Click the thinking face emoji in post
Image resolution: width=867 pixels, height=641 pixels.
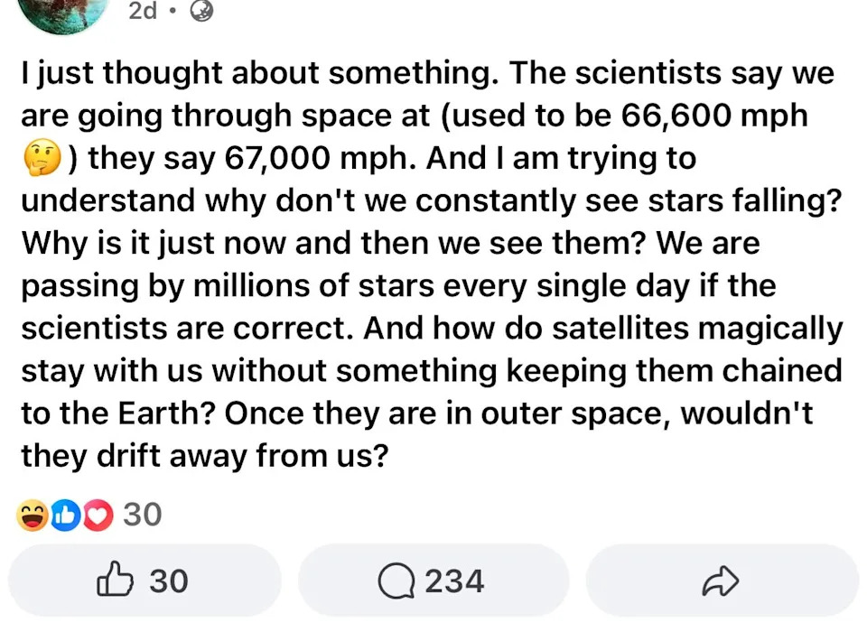pyautogui.click(x=41, y=160)
